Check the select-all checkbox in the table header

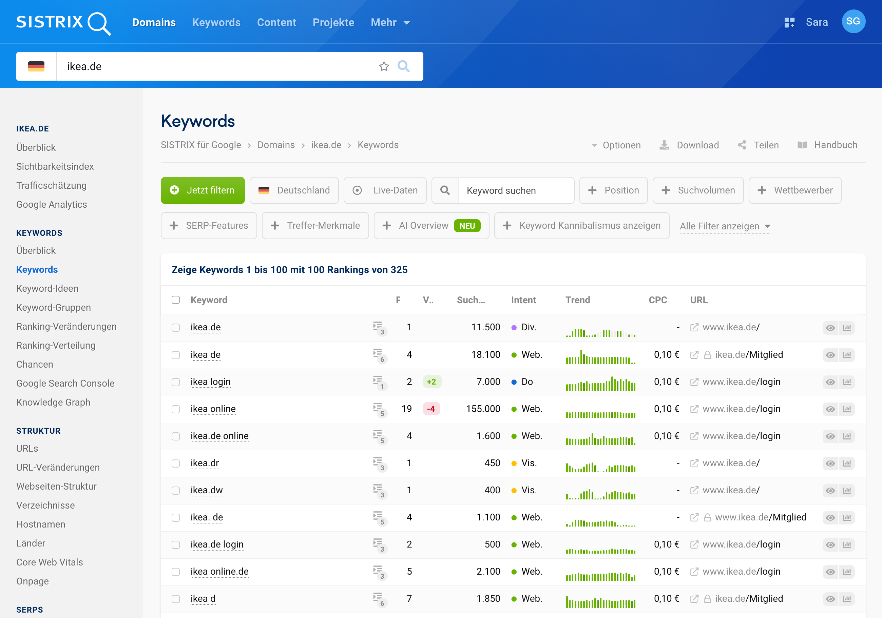click(176, 300)
